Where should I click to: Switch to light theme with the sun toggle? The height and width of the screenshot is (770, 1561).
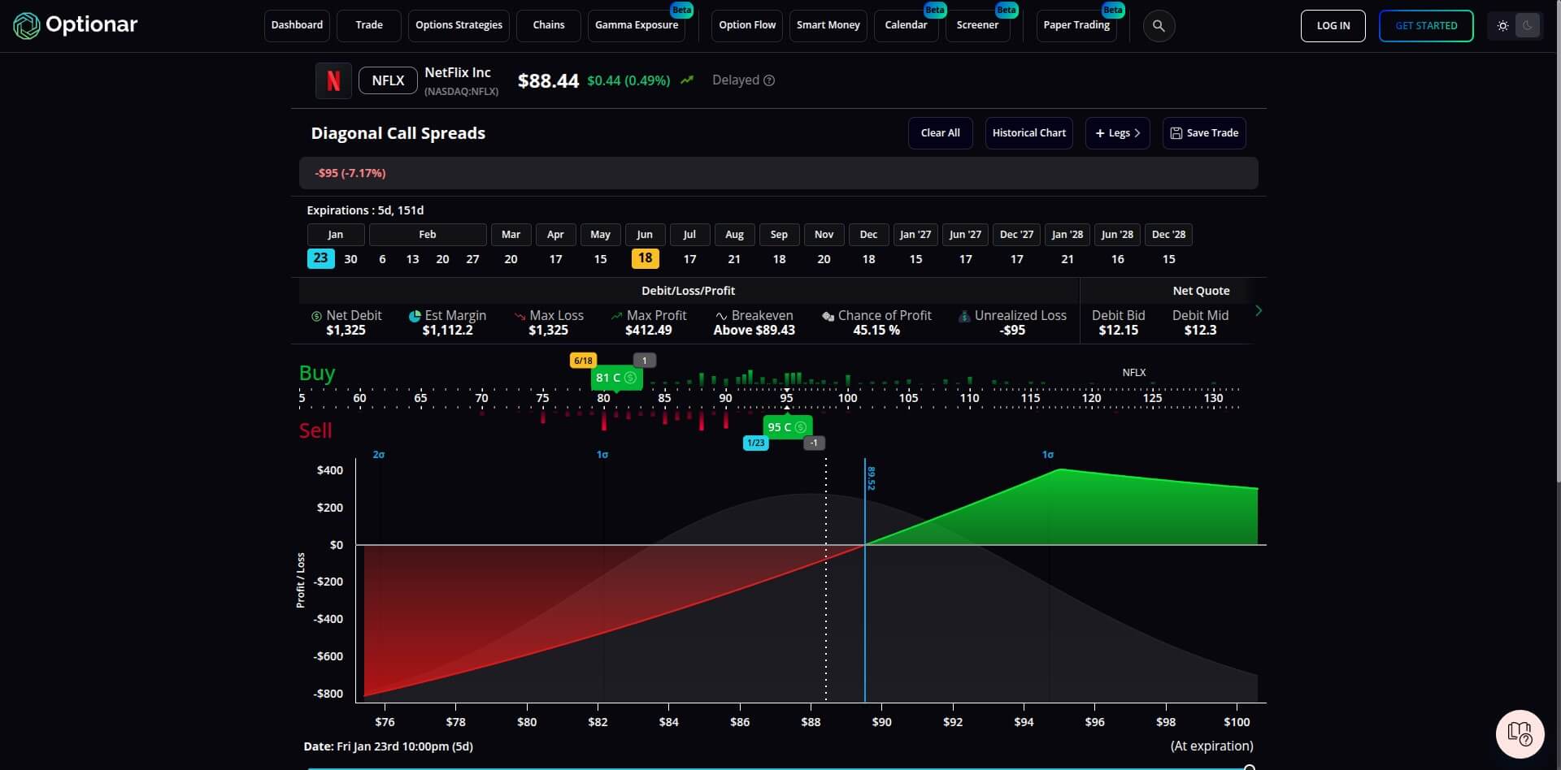pos(1502,25)
